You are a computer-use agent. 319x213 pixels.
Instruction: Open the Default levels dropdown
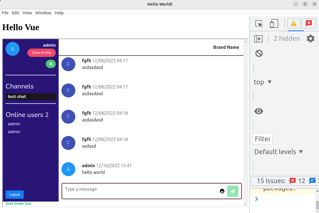(x=279, y=152)
